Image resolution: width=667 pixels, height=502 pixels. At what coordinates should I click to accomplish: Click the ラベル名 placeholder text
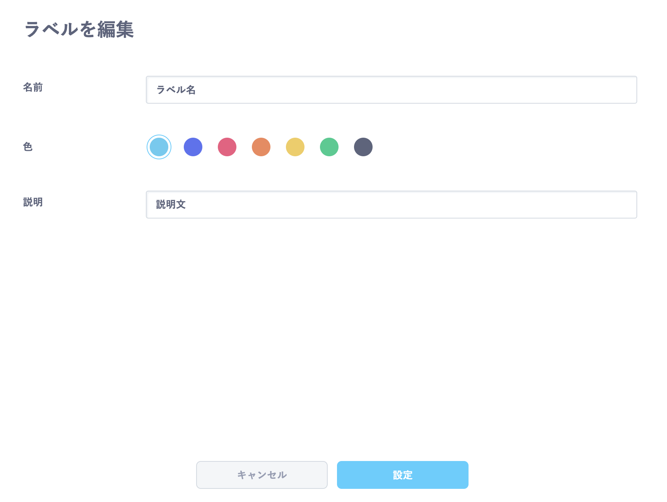point(176,90)
